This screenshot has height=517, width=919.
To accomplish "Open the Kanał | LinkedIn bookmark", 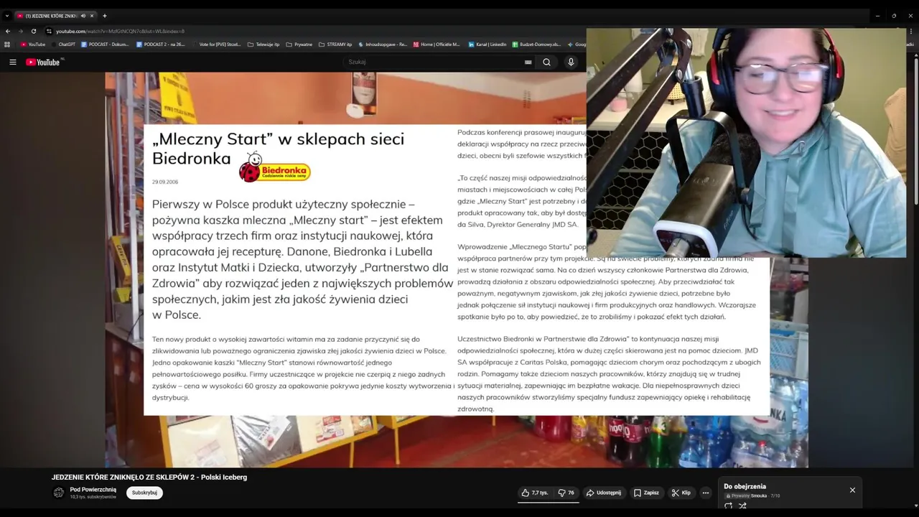I will click(488, 45).
